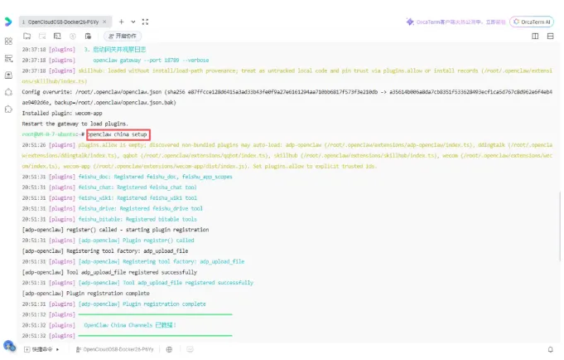This screenshot has height=360, width=564.
Task: Open the OrcaTerm AI button
Action: tap(532, 22)
